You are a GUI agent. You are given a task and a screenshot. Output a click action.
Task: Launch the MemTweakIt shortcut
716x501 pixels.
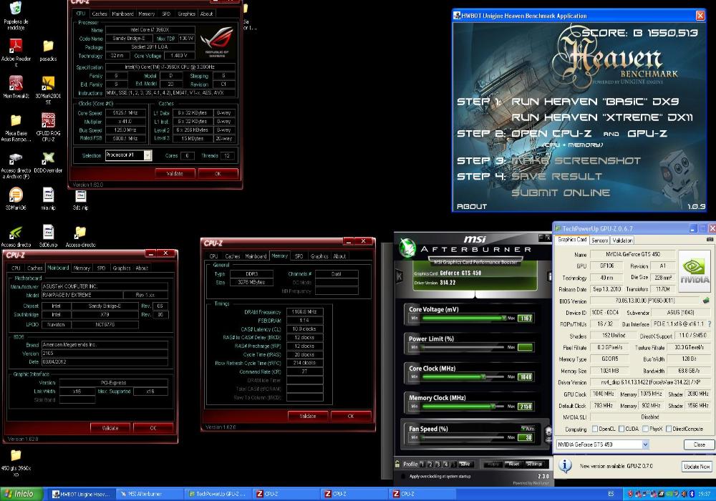[16, 87]
